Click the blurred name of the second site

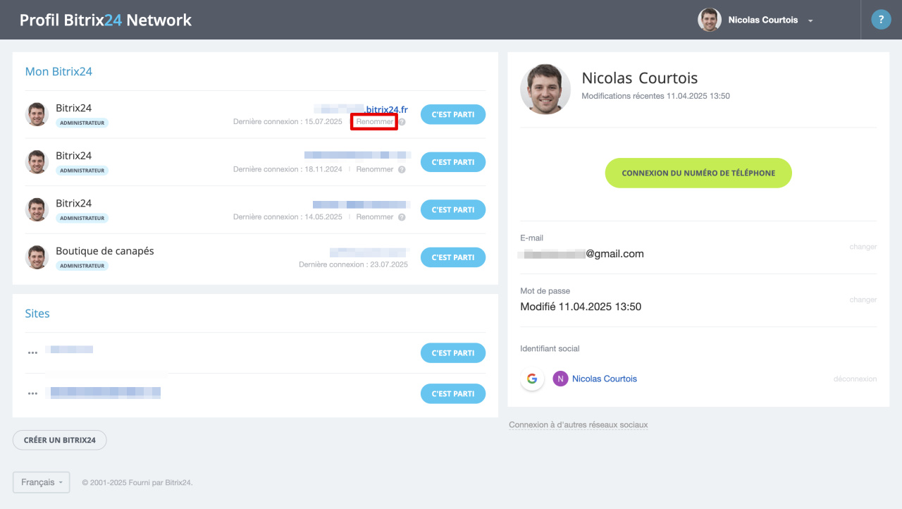(105, 393)
